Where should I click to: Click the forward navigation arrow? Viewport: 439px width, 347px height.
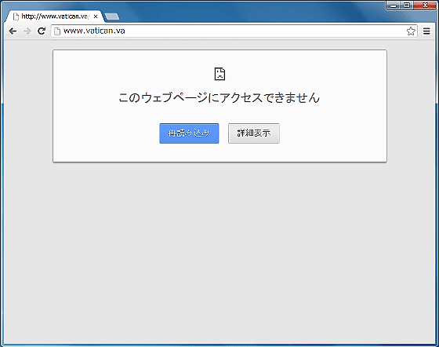27,31
